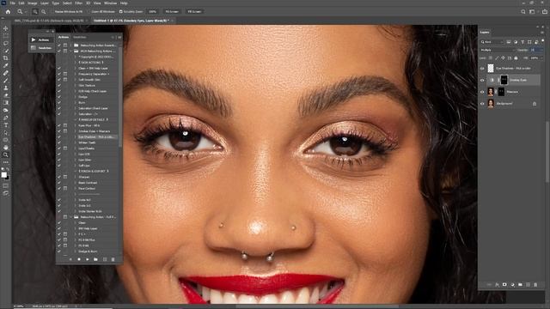Viewport: 550px width, 309px height.
Task: Click the Share icon at top right
Action: (x=544, y=11)
